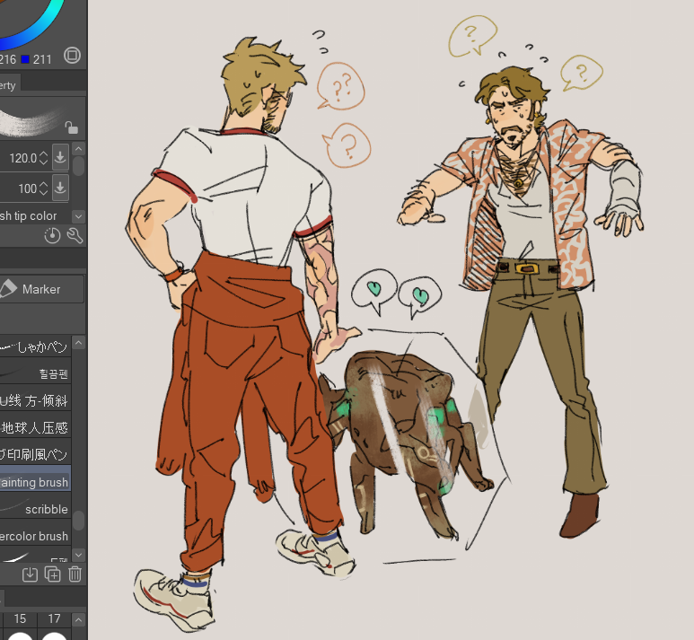The height and width of the screenshot is (640, 694).
Task: Click the brush size value 120.0
Action: [23, 158]
